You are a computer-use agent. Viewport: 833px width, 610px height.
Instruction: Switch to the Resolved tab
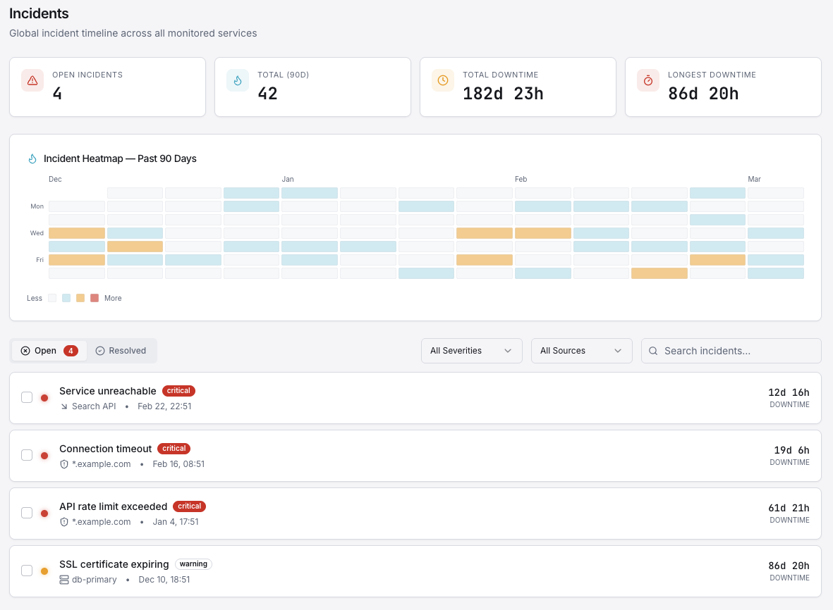pyautogui.click(x=121, y=350)
